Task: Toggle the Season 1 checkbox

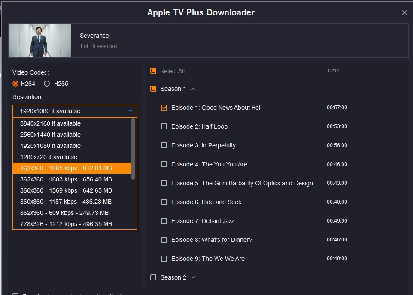Action: tap(153, 89)
